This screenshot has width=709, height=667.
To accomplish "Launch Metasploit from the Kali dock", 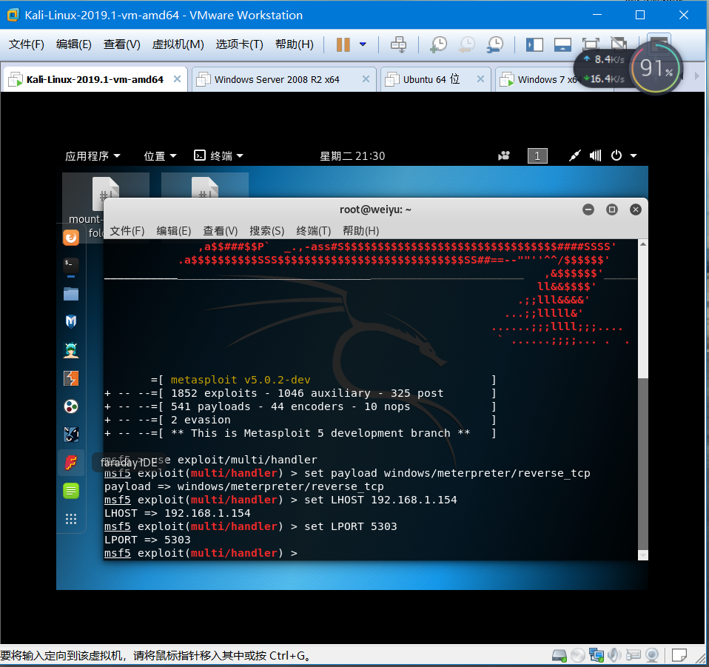I will click(71, 321).
